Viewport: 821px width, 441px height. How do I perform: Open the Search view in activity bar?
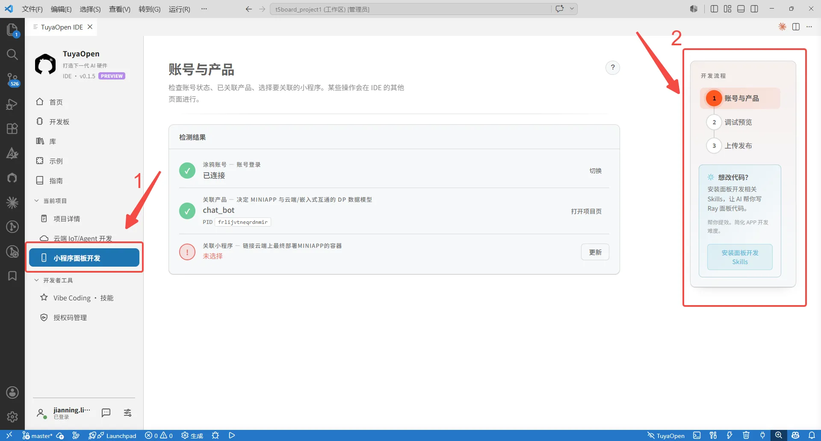pyautogui.click(x=12, y=54)
